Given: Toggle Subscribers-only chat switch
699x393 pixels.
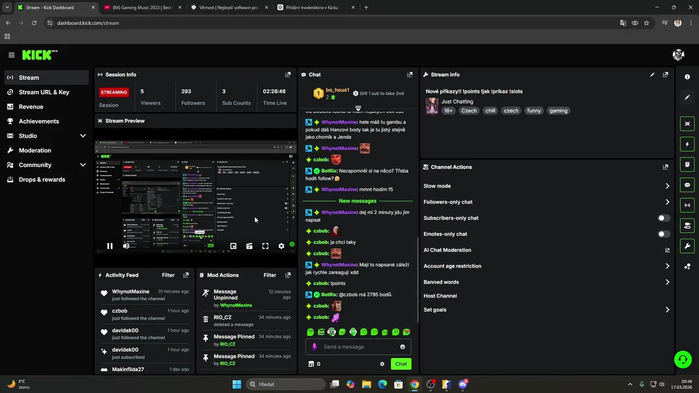Looking at the screenshot, I should [x=664, y=218].
